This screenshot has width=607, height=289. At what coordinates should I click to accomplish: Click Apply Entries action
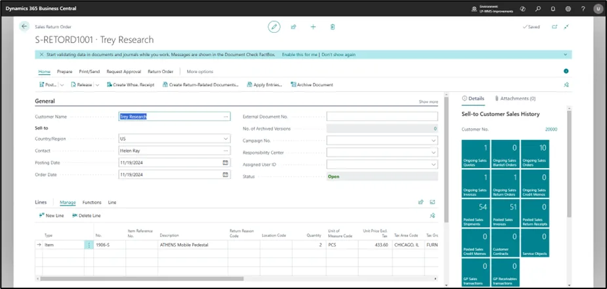pos(264,85)
